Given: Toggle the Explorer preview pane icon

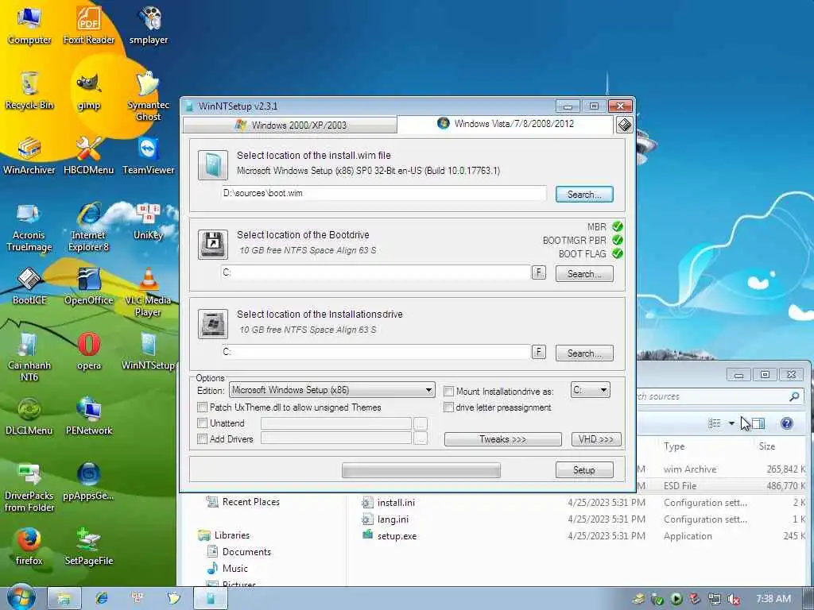Looking at the screenshot, I should point(758,423).
